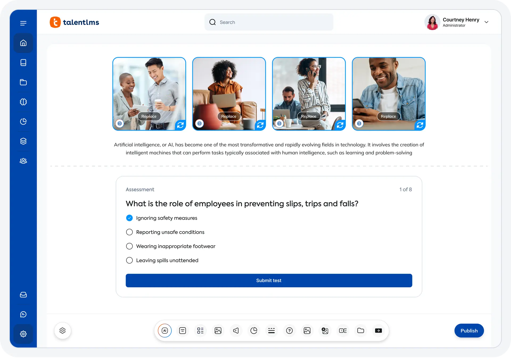Select 'Leaving spills unattended' radio
This screenshot has width=511, height=360.
pos(129,260)
